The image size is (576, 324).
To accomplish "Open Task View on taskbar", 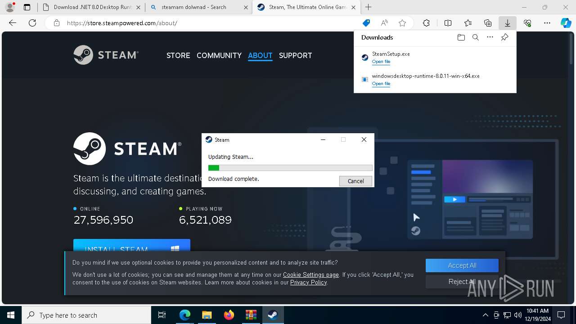I will point(162,315).
